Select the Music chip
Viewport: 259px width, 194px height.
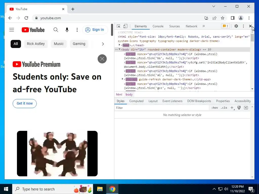tap(59, 44)
